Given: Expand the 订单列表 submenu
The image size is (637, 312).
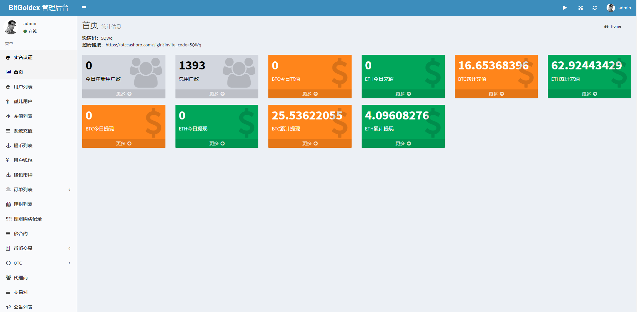Looking at the screenshot, I should tap(70, 190).
